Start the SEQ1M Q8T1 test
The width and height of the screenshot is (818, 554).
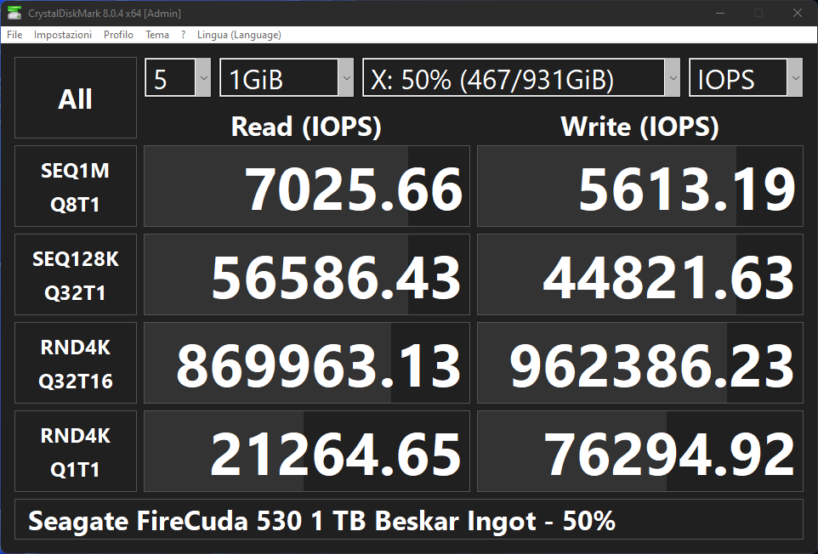(76, 187)
